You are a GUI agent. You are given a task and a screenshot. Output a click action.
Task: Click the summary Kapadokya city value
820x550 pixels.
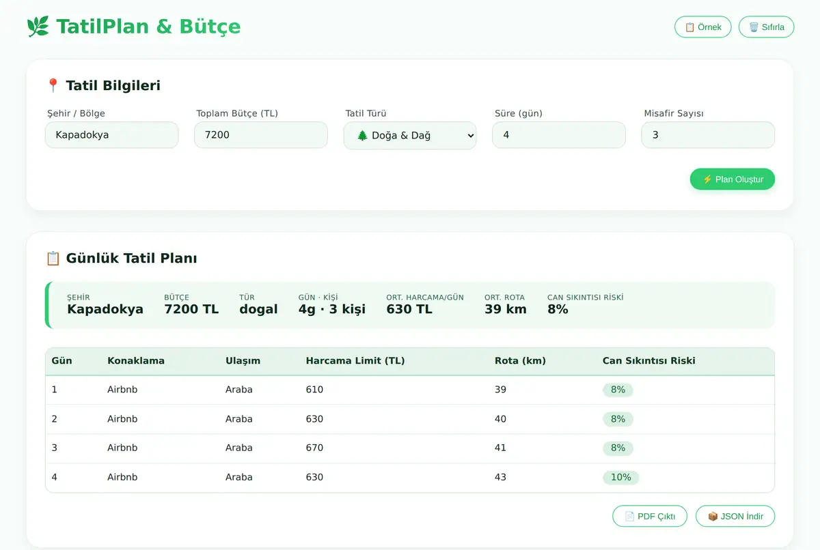click(105, 309)
